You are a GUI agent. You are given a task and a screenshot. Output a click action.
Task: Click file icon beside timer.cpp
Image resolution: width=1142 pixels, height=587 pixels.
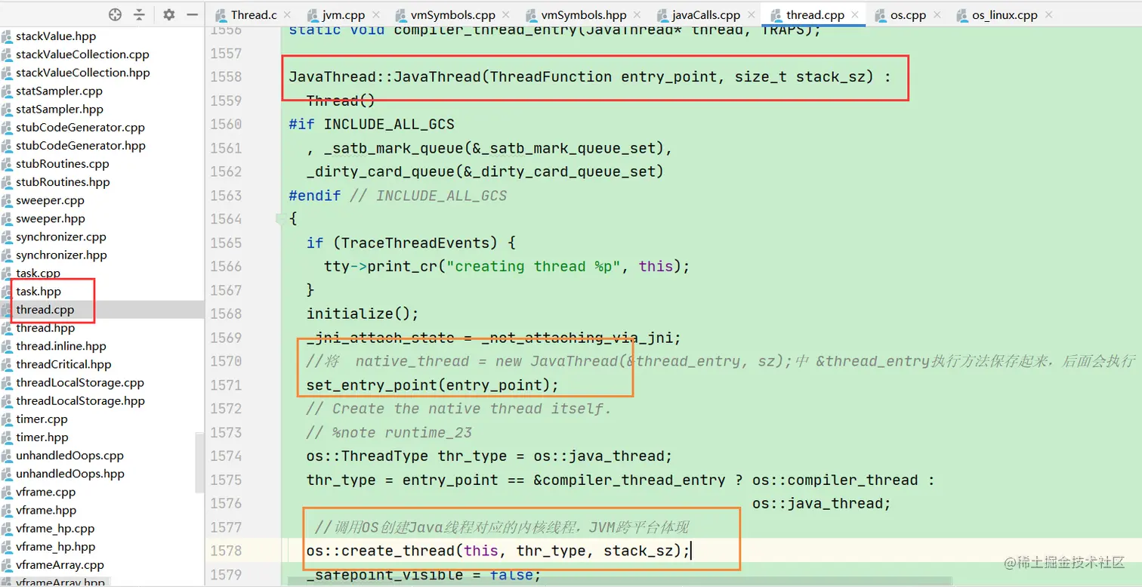(x=7, y=419)
